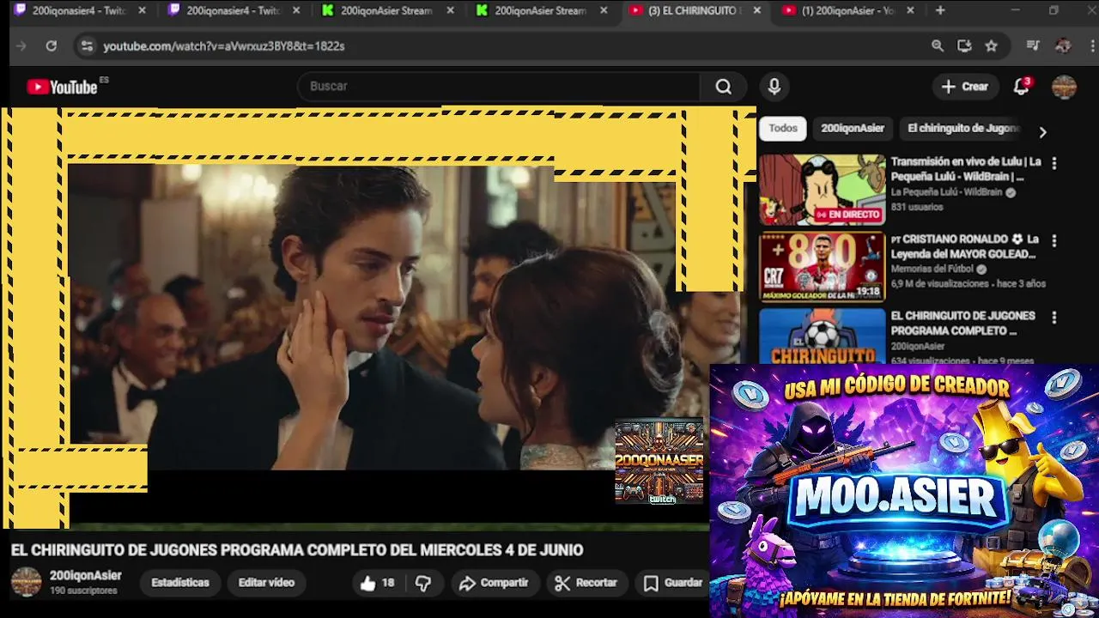Open the Chrome profile avatar in toolbar
This screenshot has height=618, width=1099.
[x=1063, y=46]
